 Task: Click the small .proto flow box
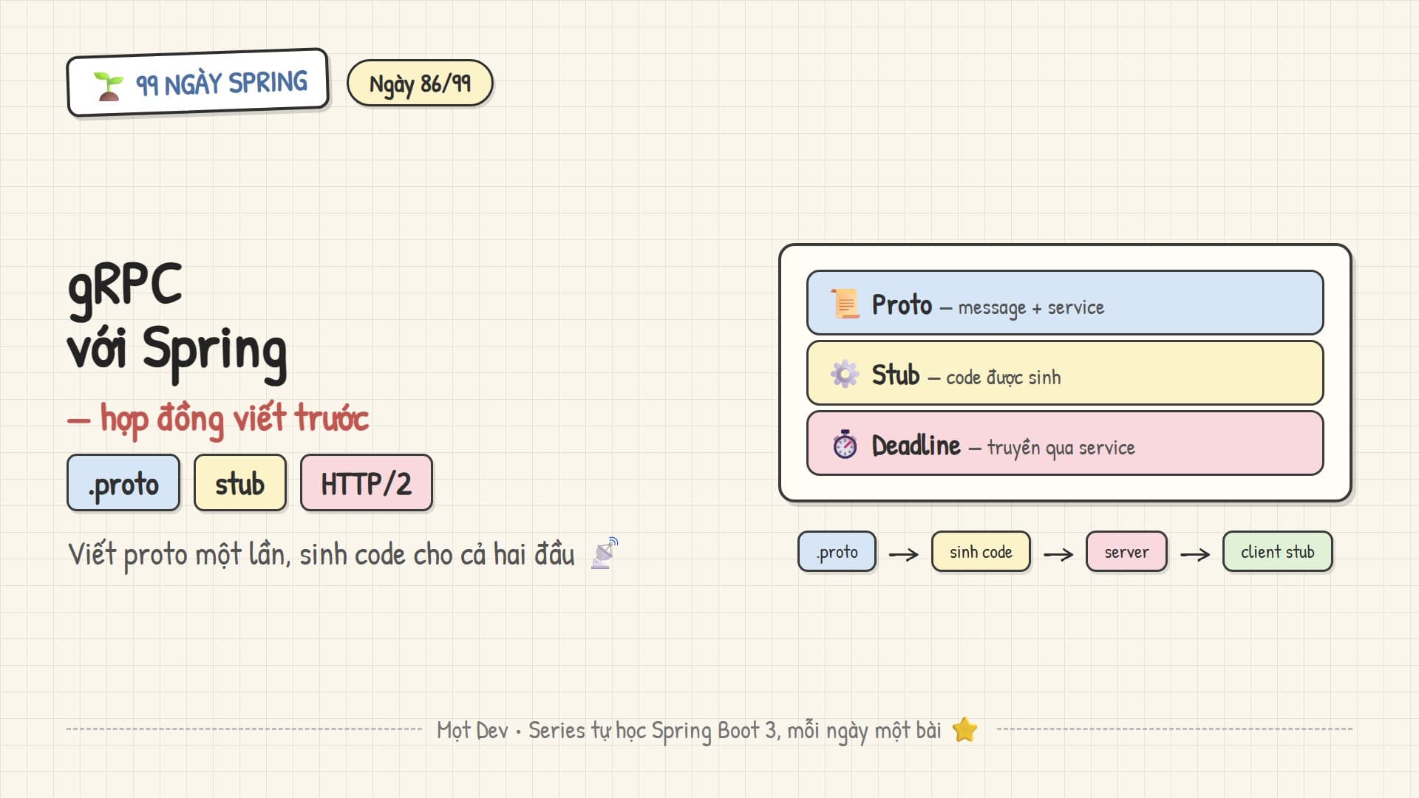click(x=837, y=552)
